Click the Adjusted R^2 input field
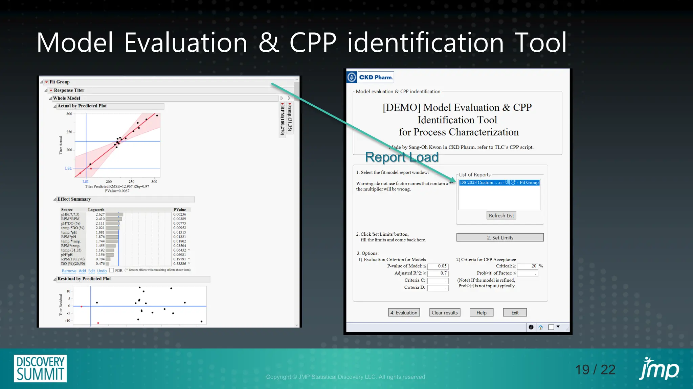Image resolution: width=693 pixels, height=389 pixels. pos(438,273)
